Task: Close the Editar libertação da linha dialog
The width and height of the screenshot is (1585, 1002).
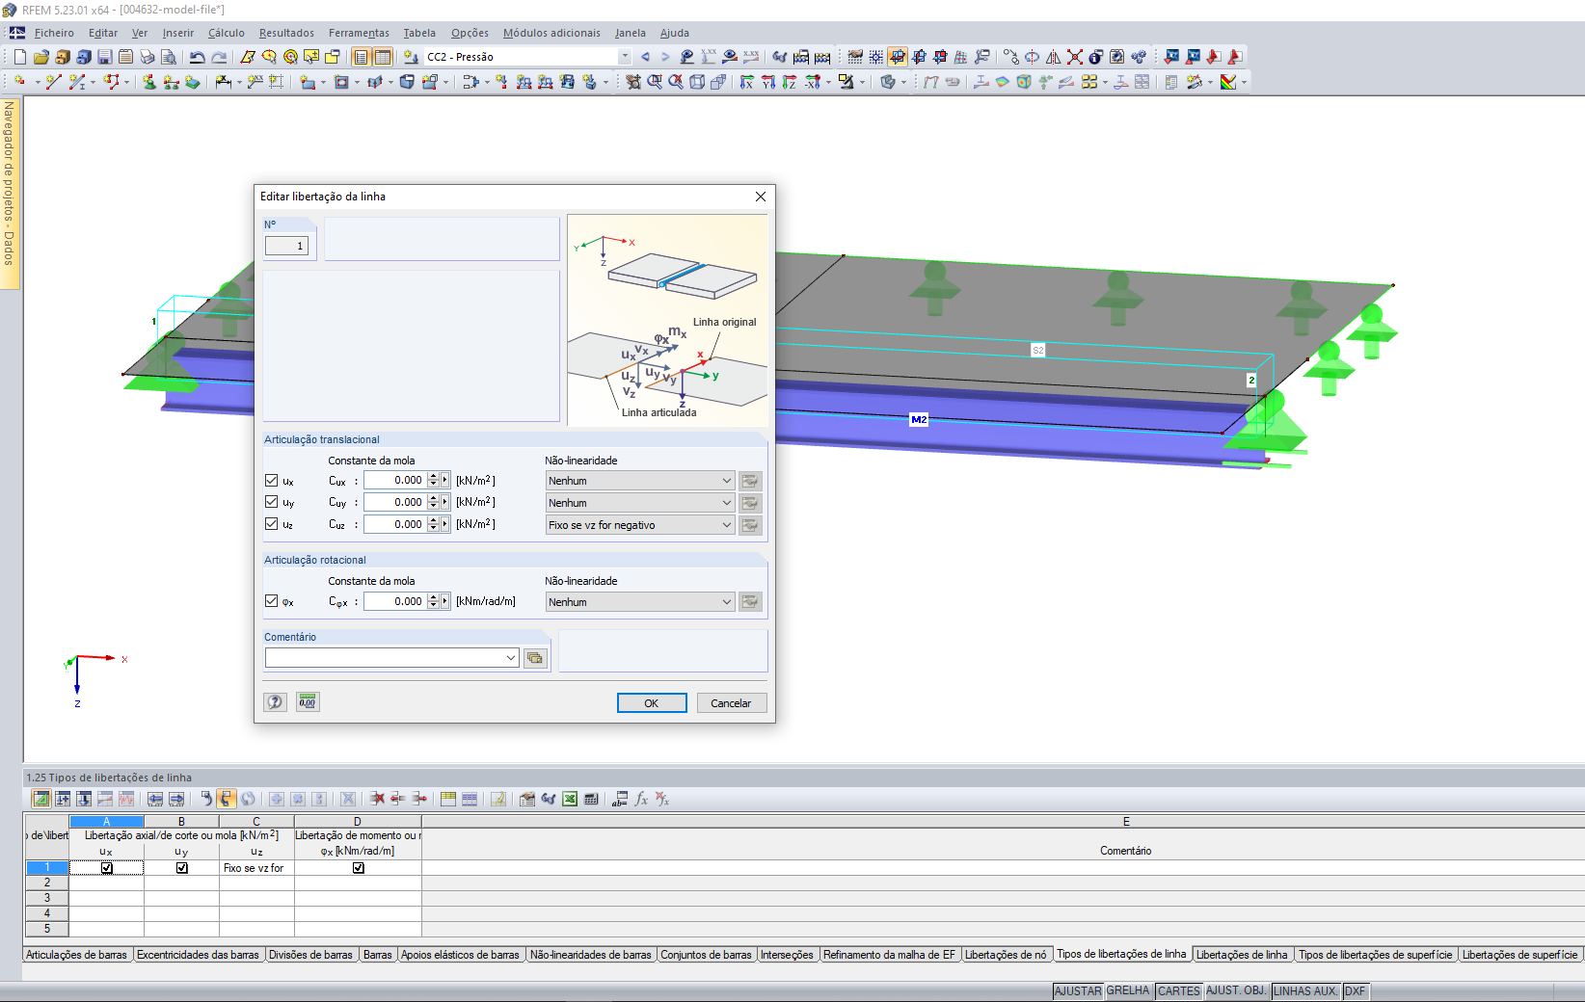Action: pos(761,197)
